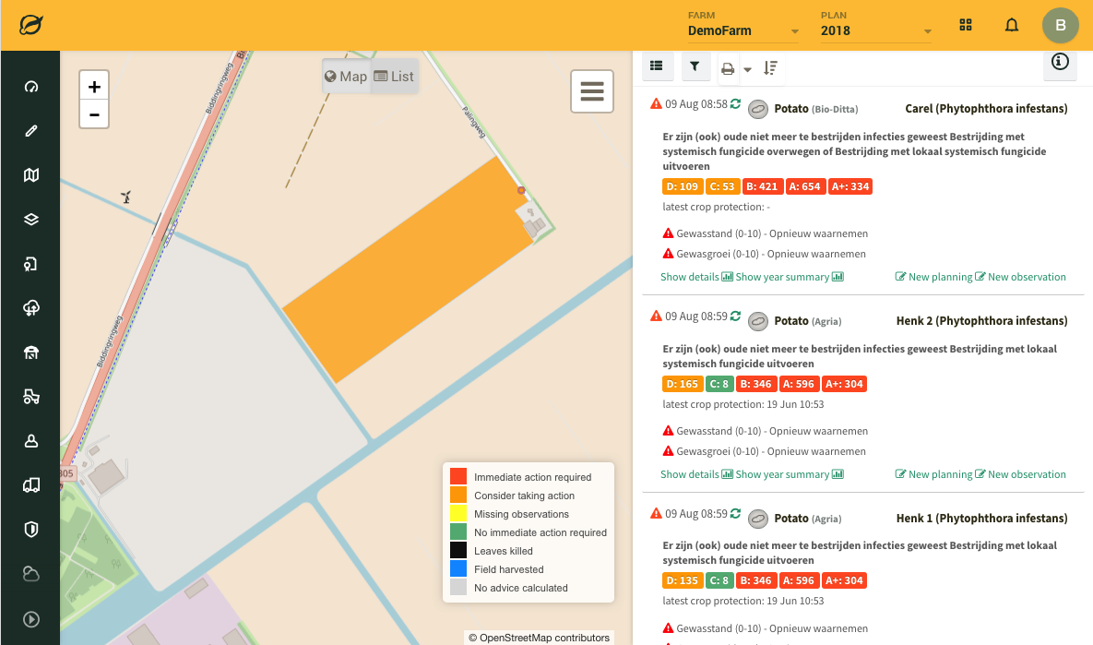Click the layers icon in sidebar
The image size is (1093, 645).
(x=31, y=220)
